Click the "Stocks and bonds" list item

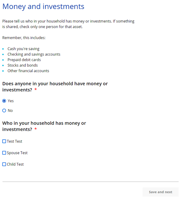coord(23,65)
